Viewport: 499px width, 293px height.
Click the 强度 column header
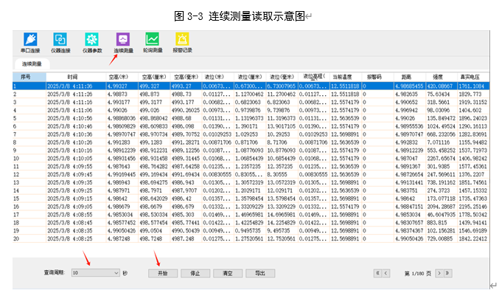[442, 77]
